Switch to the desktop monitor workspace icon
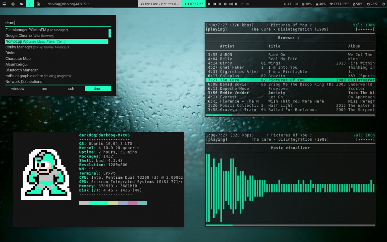The image size is (387, 242). pyautogui.click(x=4, y=4)
